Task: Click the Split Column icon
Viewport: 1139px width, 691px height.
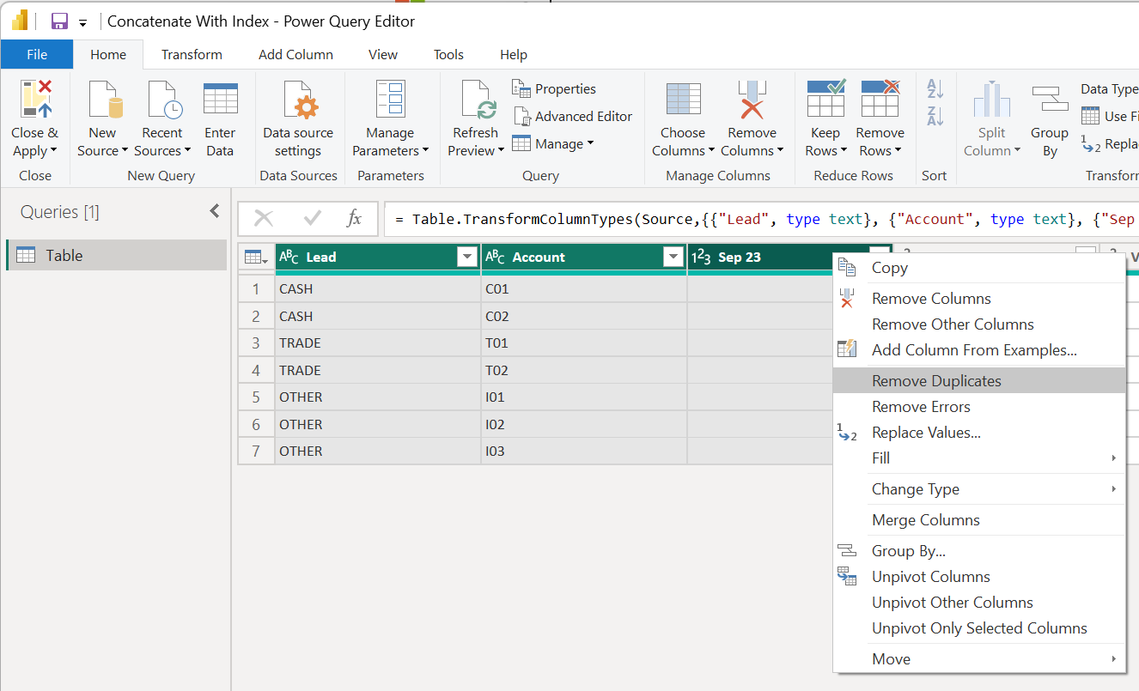Action: coord(991,99)
